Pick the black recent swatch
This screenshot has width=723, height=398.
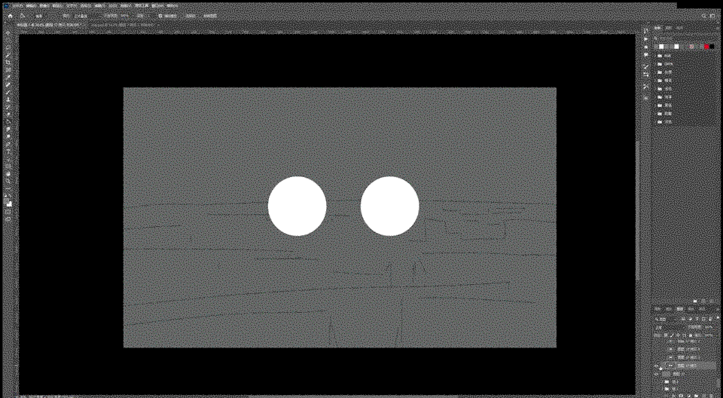pos(712,47)
